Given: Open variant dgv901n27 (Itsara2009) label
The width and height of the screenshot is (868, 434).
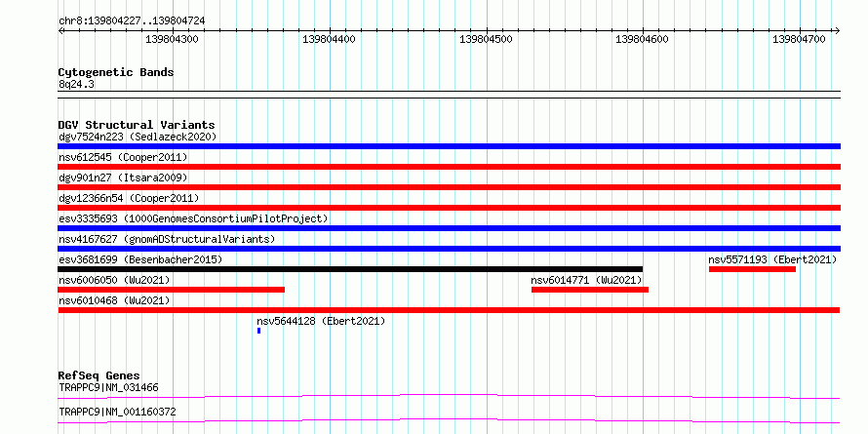Looking at the screenshot, I should coord(123,178).
